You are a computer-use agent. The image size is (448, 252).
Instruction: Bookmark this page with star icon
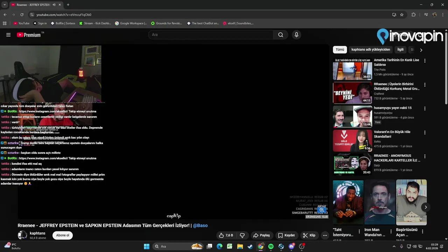click(x=402, y=15)
